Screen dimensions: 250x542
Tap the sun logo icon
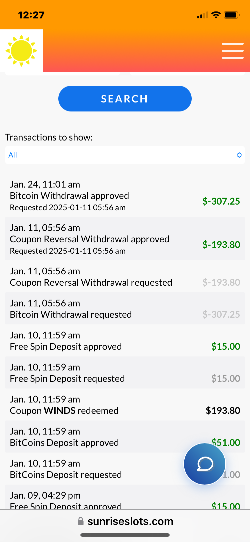tap(21, 51)
